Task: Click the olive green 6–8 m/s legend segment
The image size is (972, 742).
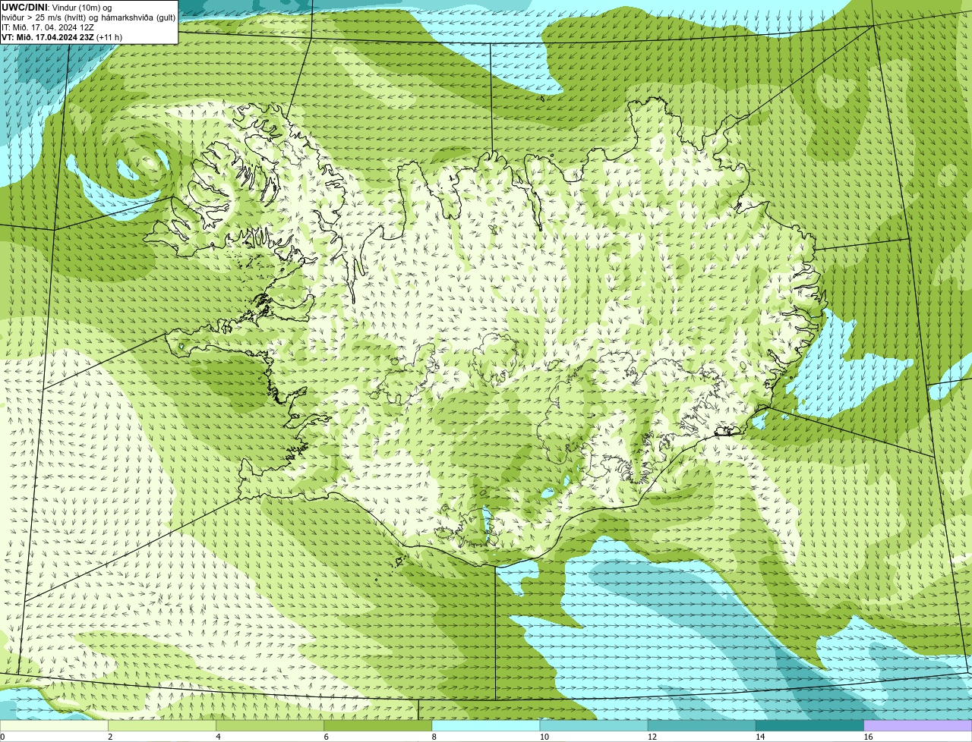Action: click(377, 725)
